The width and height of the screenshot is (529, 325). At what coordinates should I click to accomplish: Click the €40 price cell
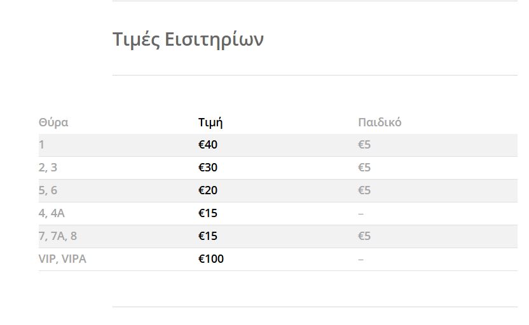(x=208, y=145)
